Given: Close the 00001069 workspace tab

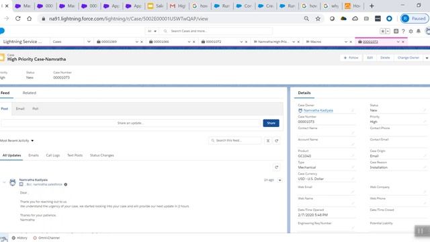Looking at the screenshot, I should click(x=142, y=42).
